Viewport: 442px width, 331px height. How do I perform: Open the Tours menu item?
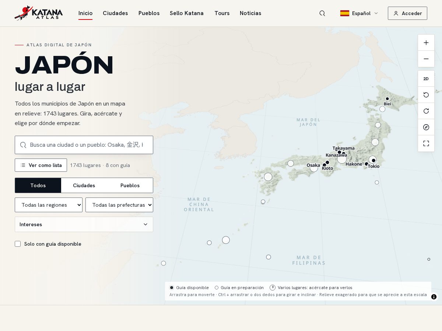point(222,13)
